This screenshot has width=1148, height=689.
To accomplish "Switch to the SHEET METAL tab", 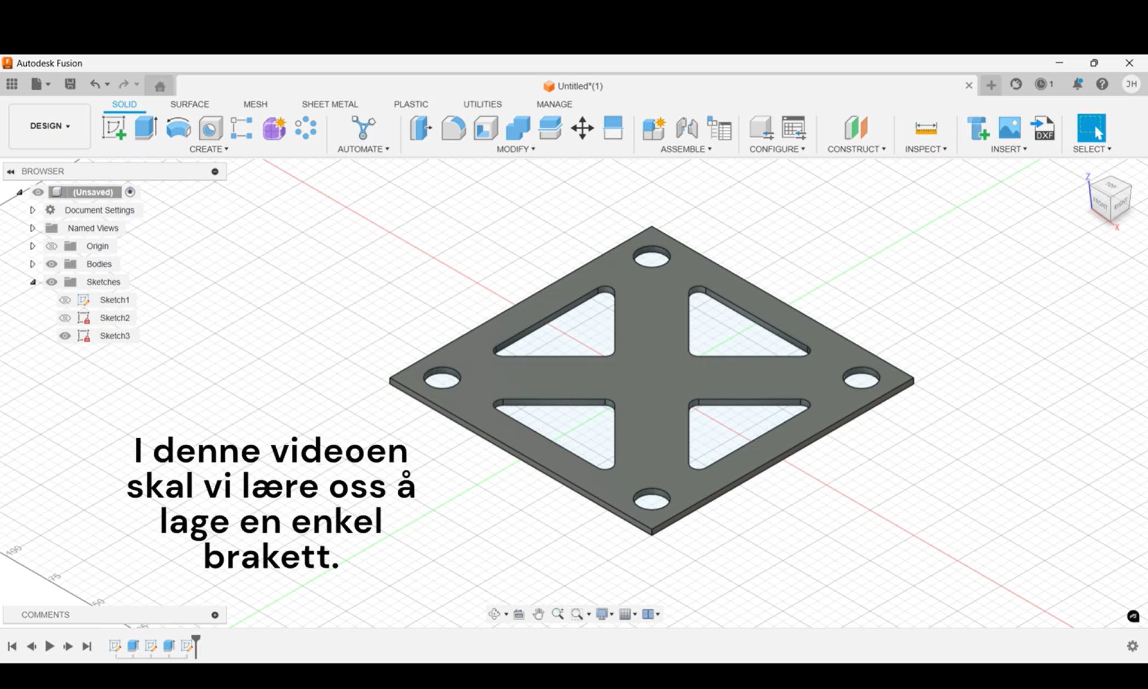I will point(329,104).
